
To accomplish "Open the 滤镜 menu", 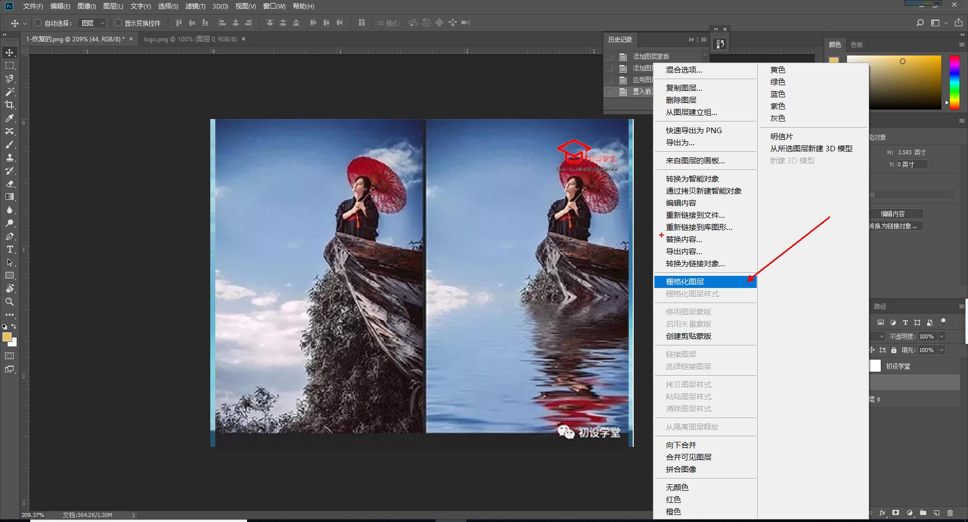I will [x=196, y=7].
